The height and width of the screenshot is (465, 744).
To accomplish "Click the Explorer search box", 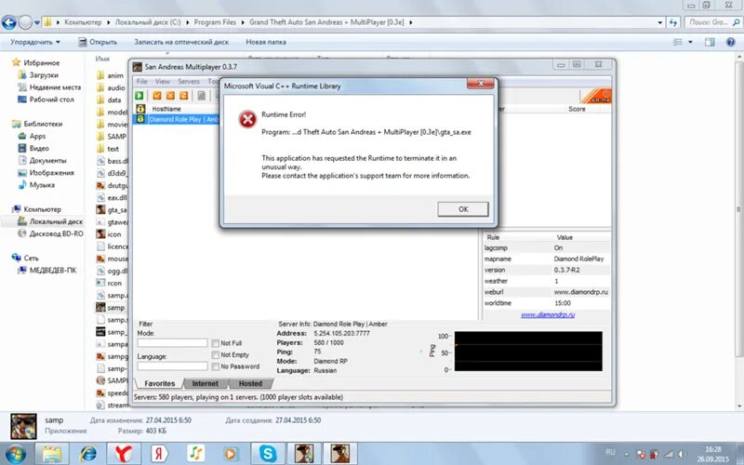I will 713,22.
